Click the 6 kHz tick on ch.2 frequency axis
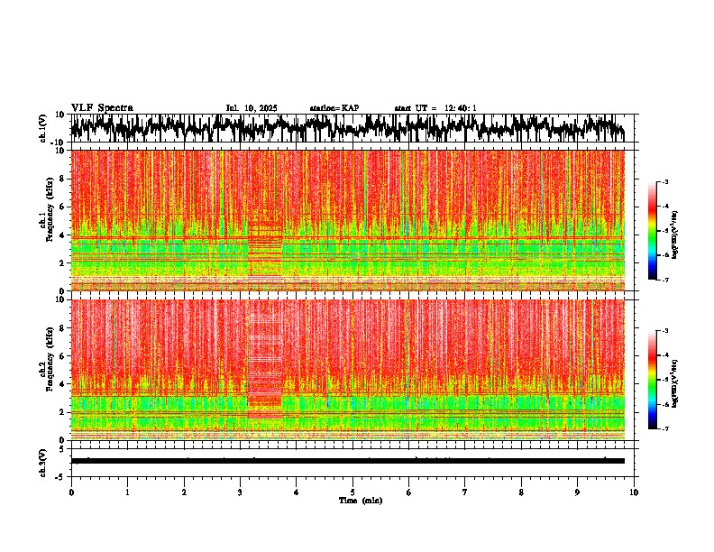The width and height of the screenshot is (714, 552). click(x=62, y=356)
